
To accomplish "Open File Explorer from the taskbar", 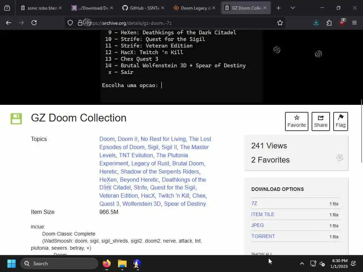I will coord(122,263).
